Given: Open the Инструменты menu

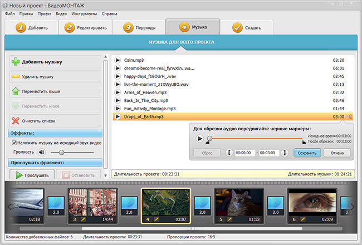Looking at the screenshot, I should click(84, 13).
